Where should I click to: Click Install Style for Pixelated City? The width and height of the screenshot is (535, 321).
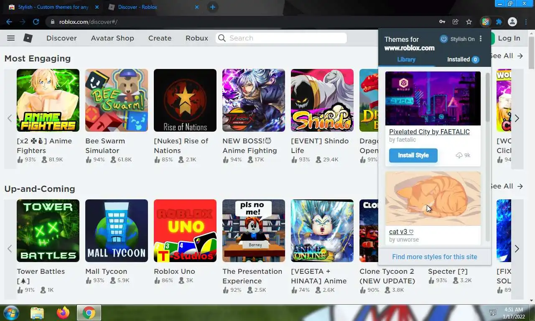point(413,155)
